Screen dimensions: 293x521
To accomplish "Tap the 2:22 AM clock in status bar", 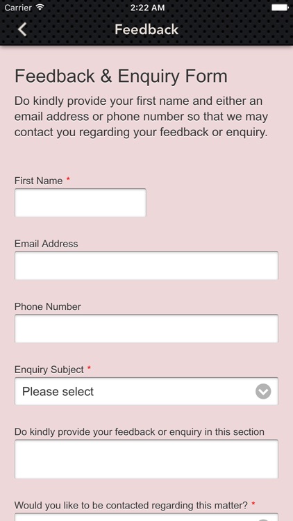I will [x=147, y=8].
